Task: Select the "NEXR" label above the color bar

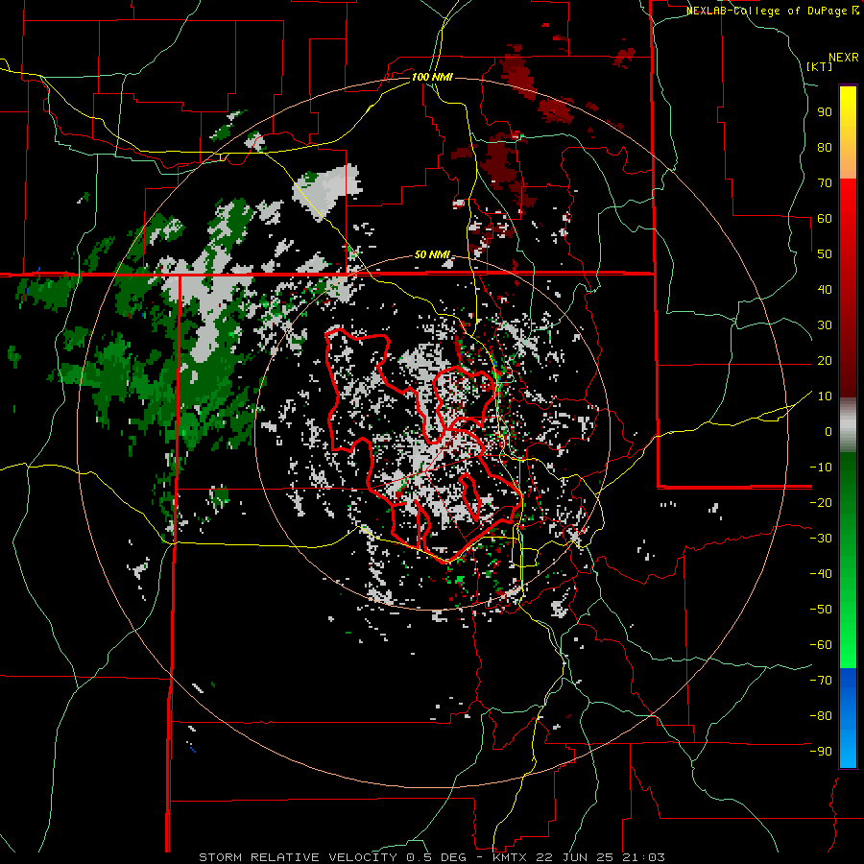Action: click(844, 58)
